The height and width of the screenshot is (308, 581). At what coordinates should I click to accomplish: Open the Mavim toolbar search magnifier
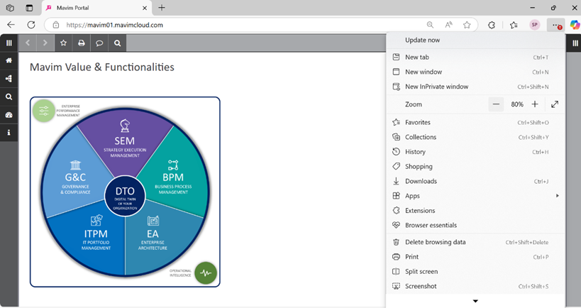pyautogui.click(x=118, y=43)
